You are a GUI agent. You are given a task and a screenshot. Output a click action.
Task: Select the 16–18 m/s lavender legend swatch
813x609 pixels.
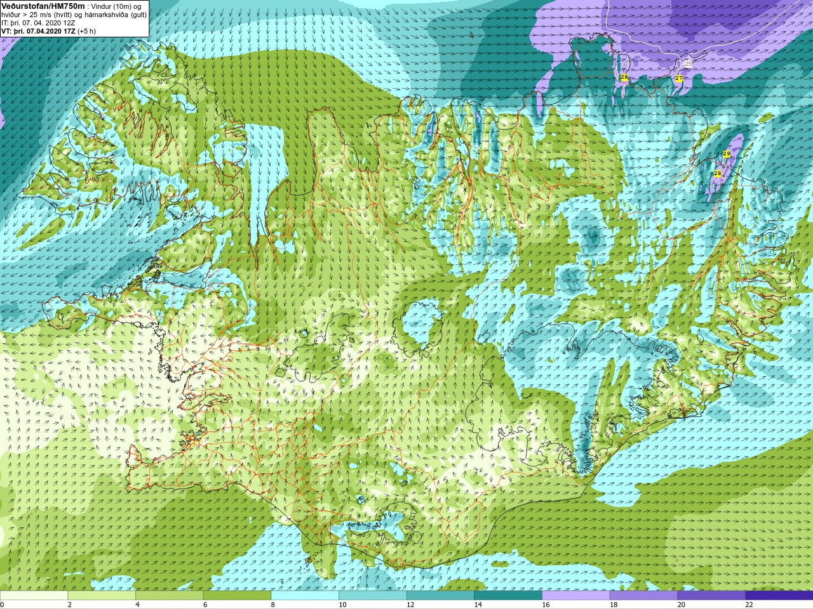pos(576,596)
